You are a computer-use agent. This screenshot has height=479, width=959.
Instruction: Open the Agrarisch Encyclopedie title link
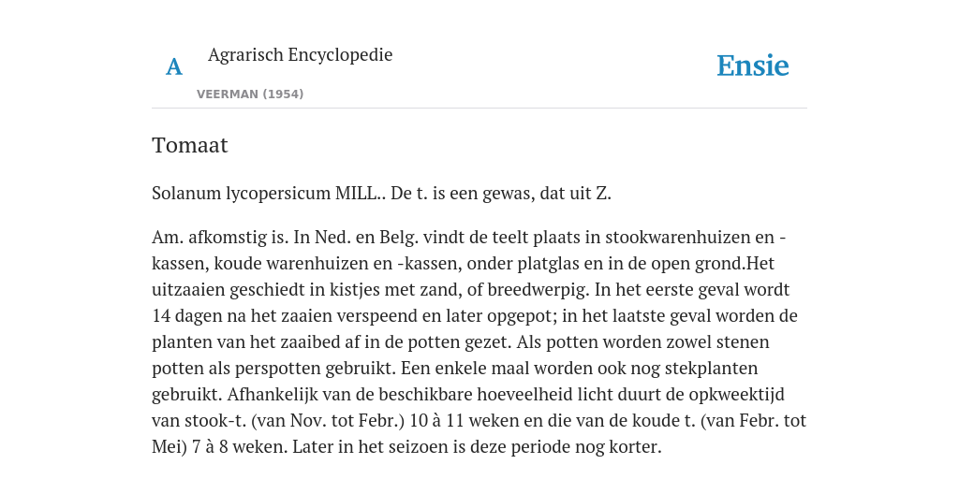click(x=300, y=54)
